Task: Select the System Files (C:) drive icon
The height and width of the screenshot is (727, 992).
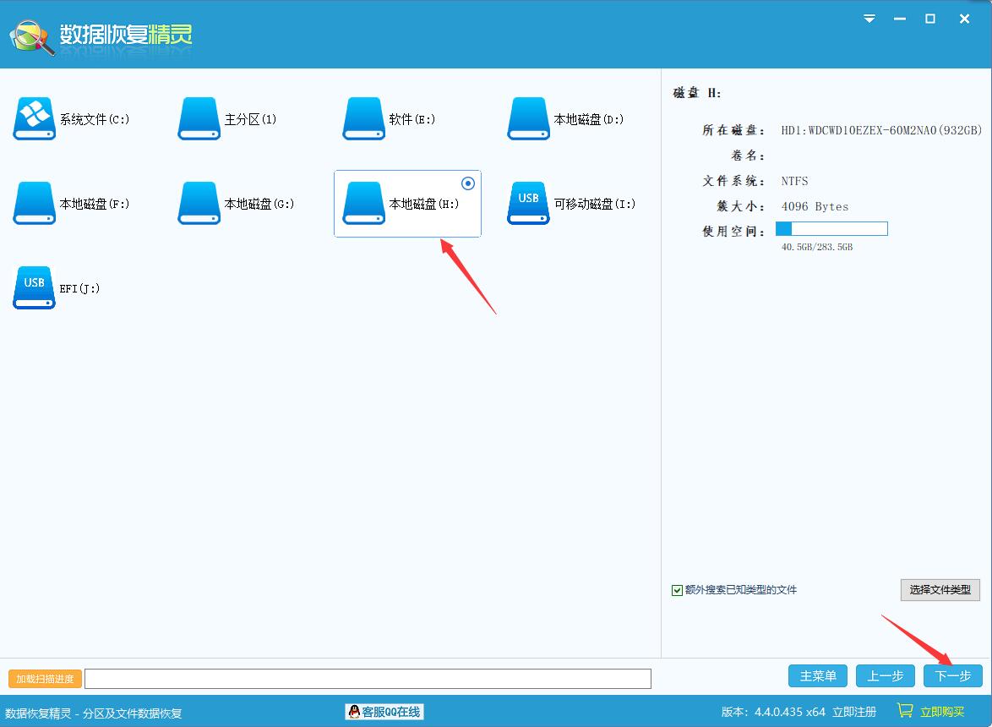Action: point(35,118)
